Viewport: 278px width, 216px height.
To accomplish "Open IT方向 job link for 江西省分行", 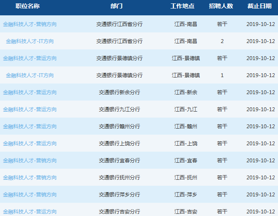I will tap(30, 41).
